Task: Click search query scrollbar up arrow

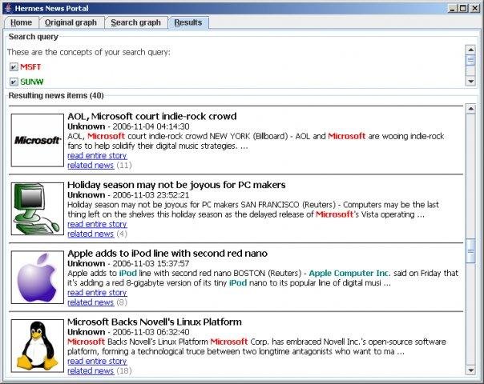Action: point(470,50)
